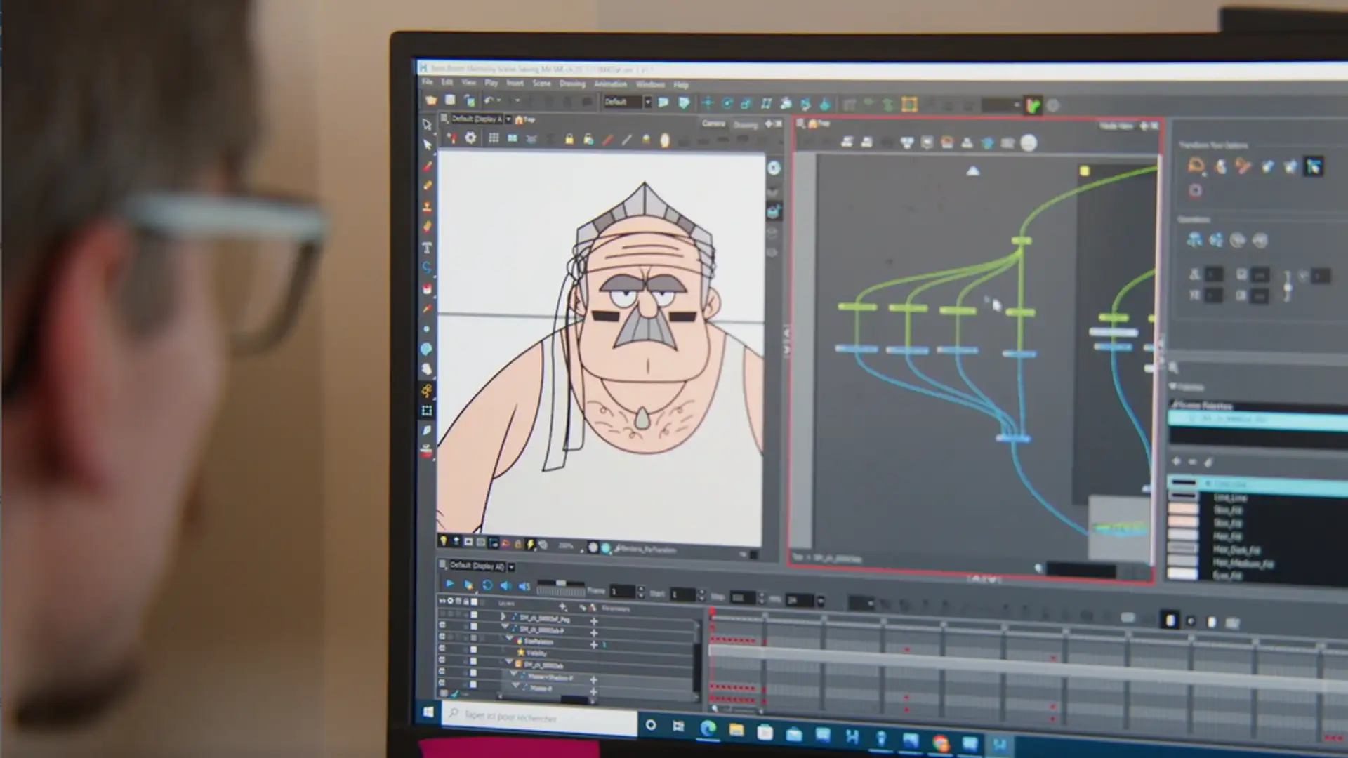
Task: Click the gear settings icon in the Camera toolbar
Action: pos(471,139)
